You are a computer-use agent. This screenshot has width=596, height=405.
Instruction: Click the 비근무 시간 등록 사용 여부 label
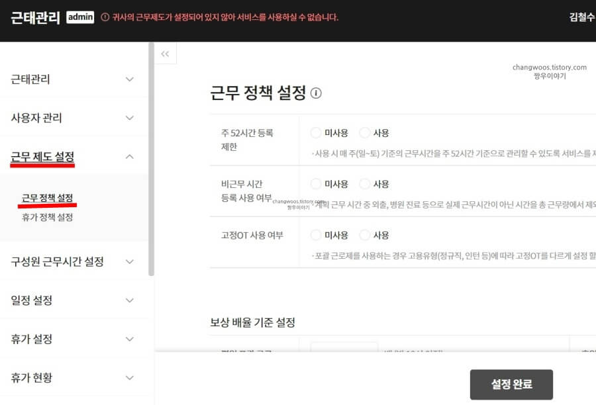pyautogui.click(x=246, y=191)
